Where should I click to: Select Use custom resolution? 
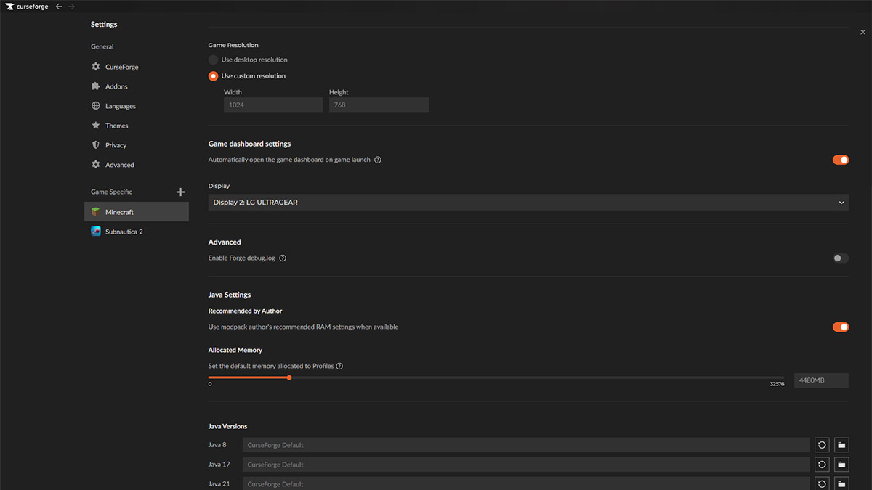click(213, 76)
